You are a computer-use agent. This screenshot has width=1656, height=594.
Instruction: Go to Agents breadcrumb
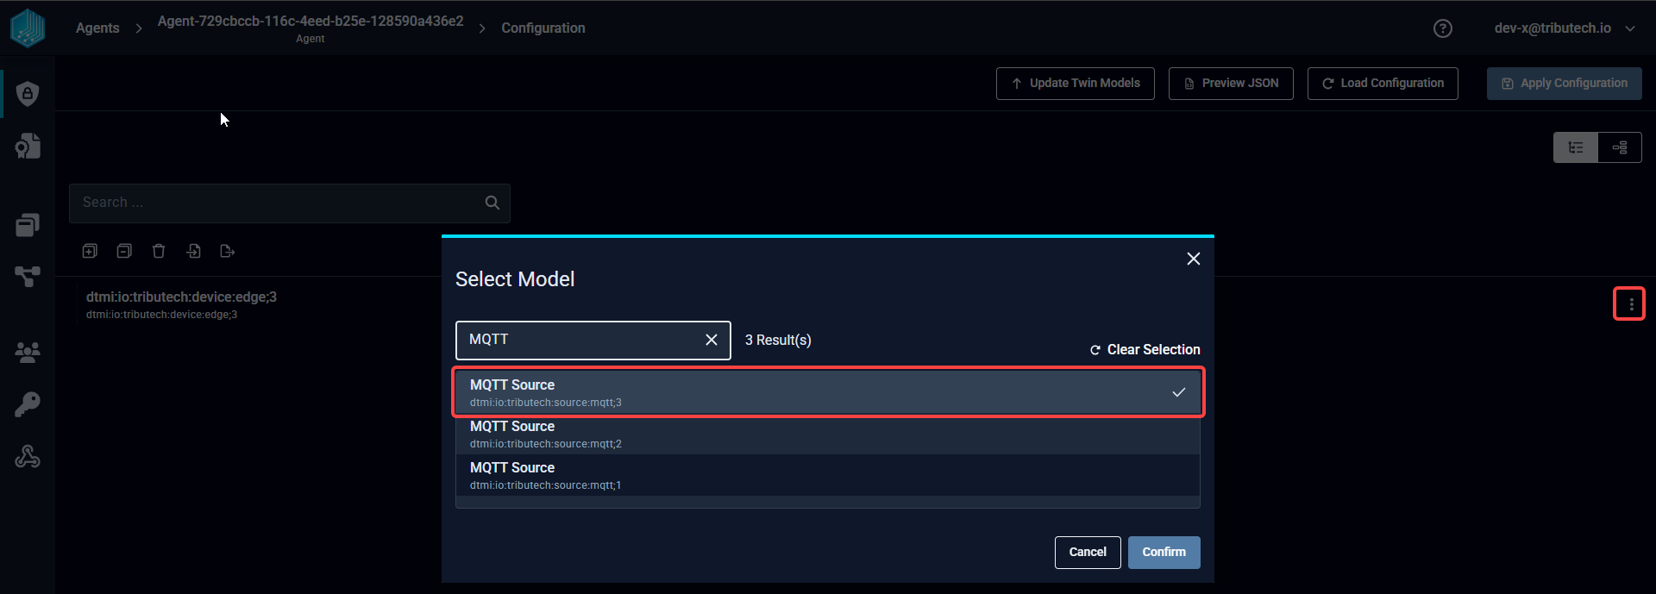coord(97,28)
